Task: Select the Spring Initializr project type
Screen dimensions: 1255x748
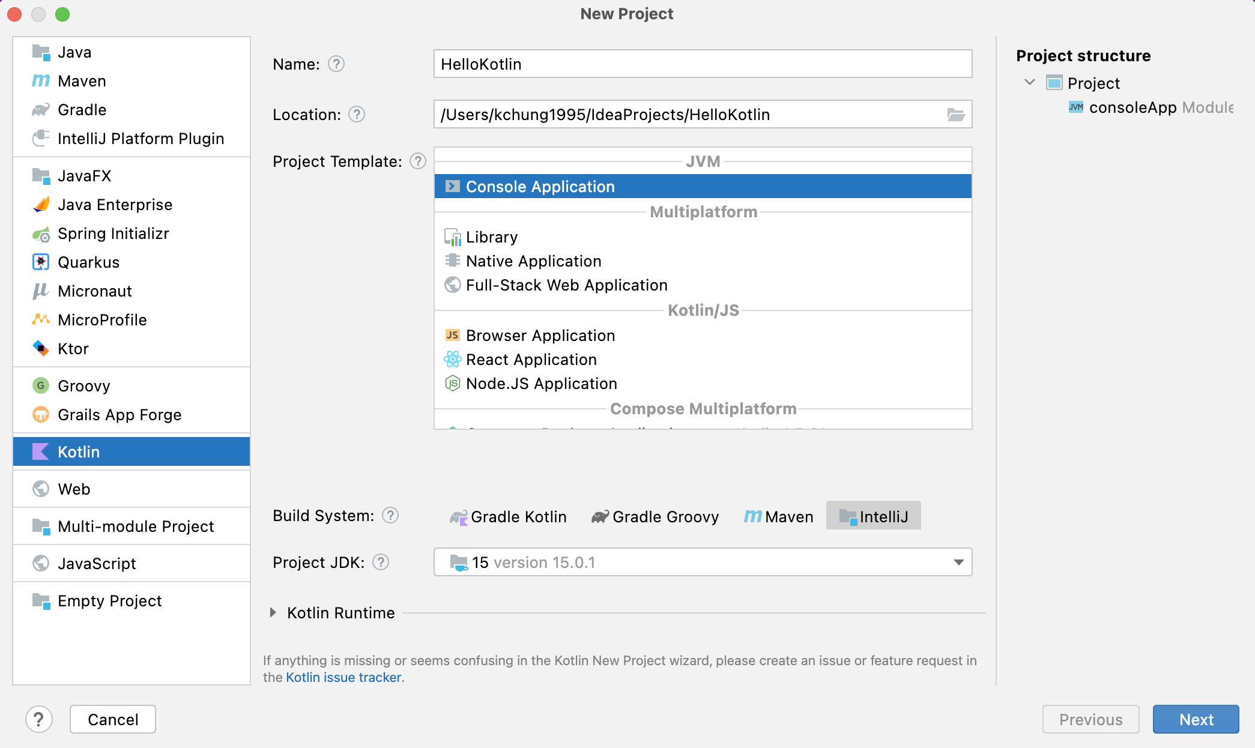Action: 113,234
